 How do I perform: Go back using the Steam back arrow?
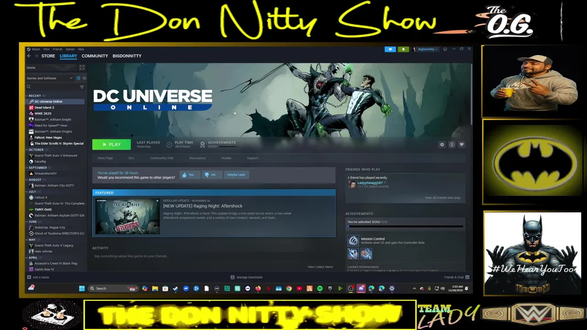coord(29,56)
